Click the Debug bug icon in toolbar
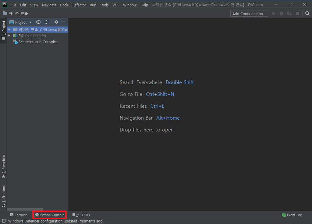 coord(281,13)
